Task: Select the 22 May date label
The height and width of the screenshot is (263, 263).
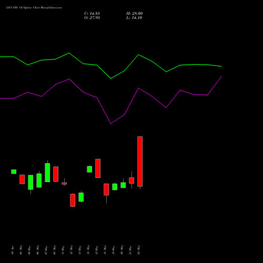Action: click(139, 250)
